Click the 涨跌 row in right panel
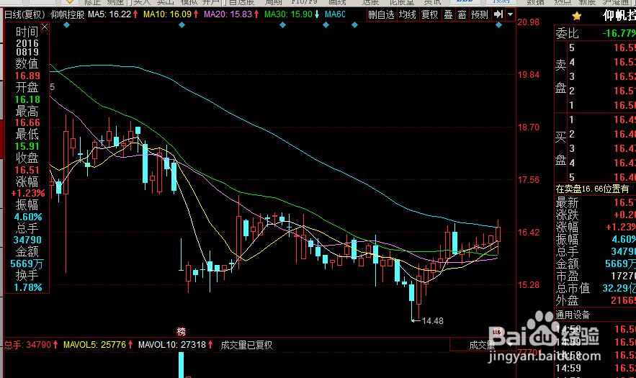Screen dimensions: 636x378 click(595, 215)
